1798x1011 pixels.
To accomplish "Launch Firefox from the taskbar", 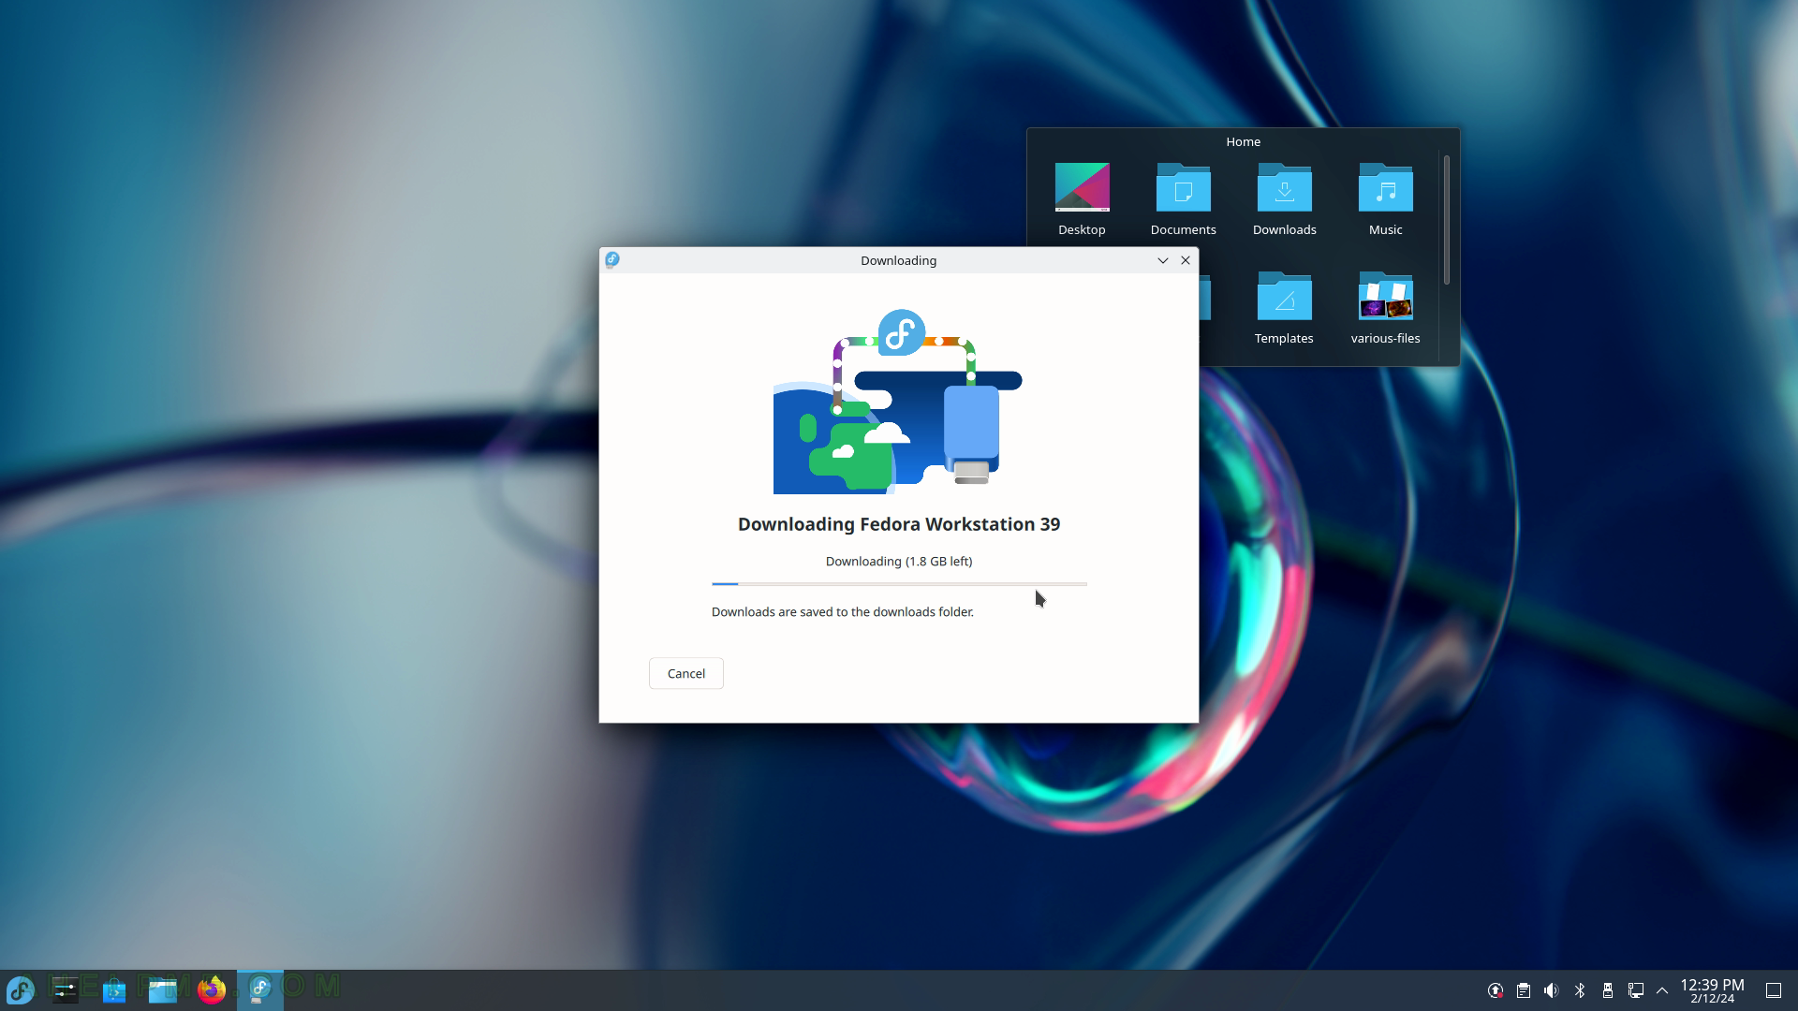I will coord(212,989).
